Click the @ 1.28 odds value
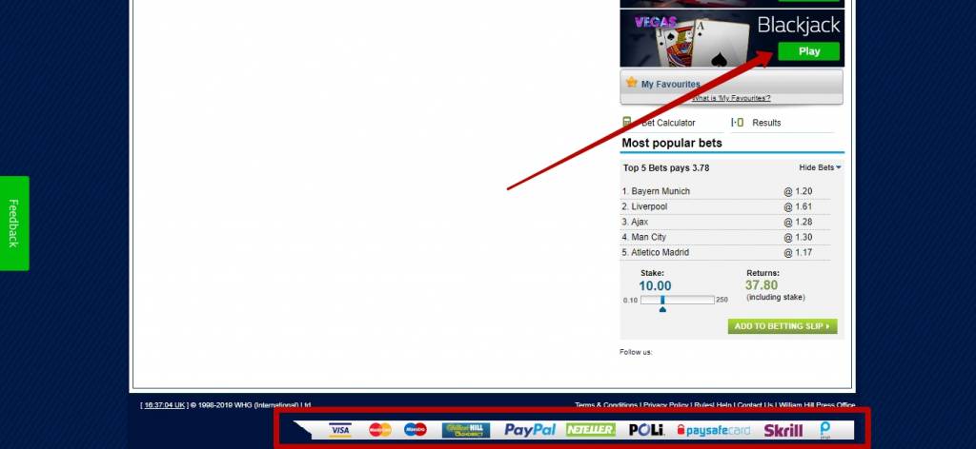The height and width of the screenshot is (449, 976). coord(798,222)
